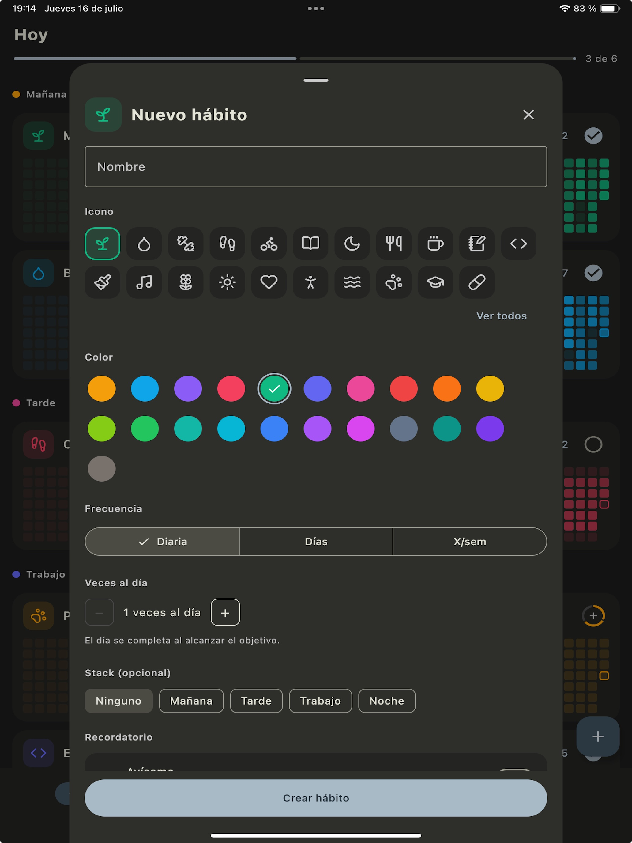The width and height of the screenshot is (632, 843).
Task: Pick the magenta fuchsia color swatch
Action: [x=360, y=429]
